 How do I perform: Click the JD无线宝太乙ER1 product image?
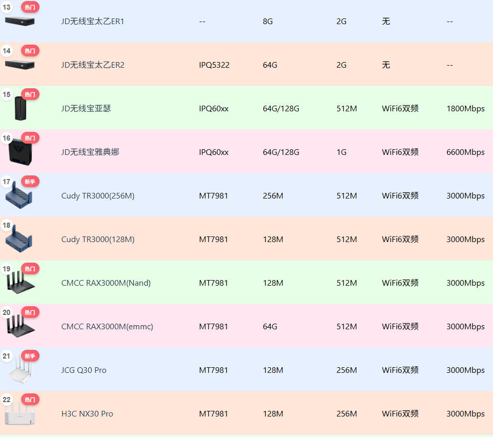(19, 21)
